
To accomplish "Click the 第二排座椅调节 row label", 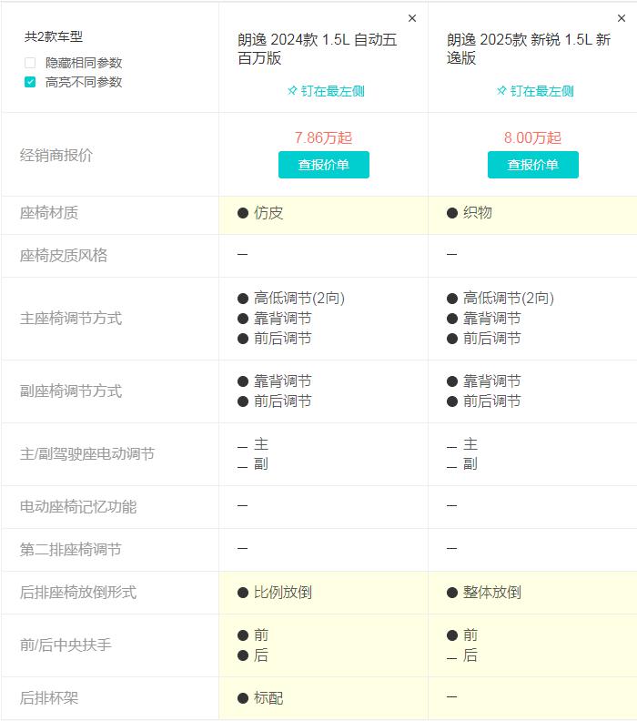I will coord(71,550).
